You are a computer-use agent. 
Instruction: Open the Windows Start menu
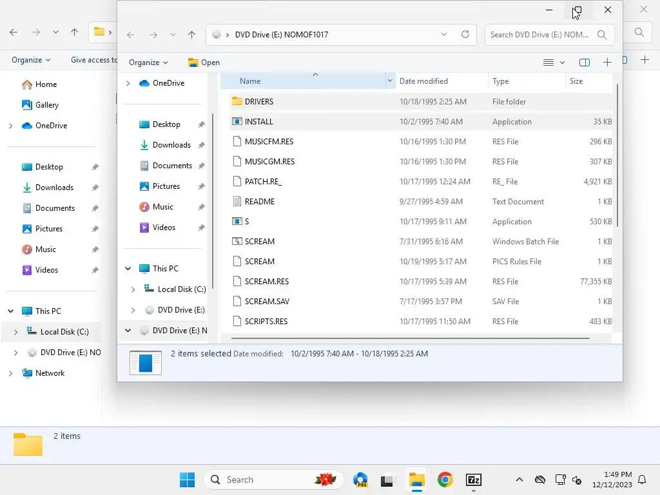coord(187,480)
